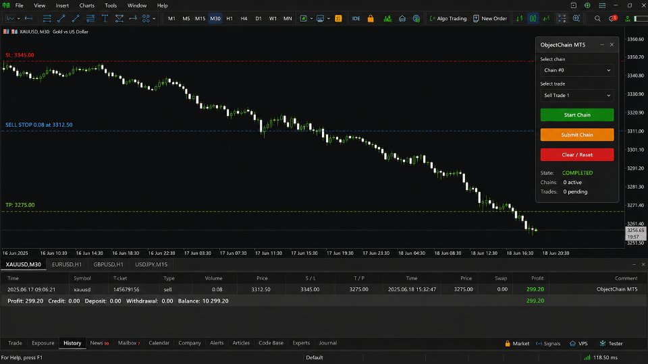Toggle candlestick chart display mode
Image resolution: width=648 pixels, height=364 pixels.
[533, 18]
